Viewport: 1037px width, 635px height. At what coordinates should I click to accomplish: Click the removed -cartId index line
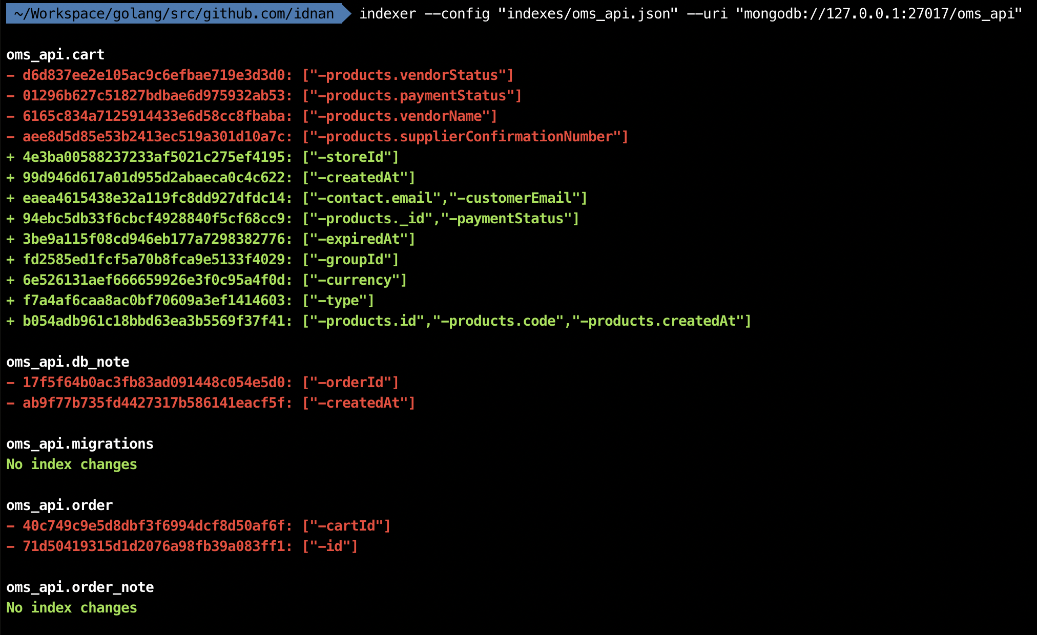(346, 526)
